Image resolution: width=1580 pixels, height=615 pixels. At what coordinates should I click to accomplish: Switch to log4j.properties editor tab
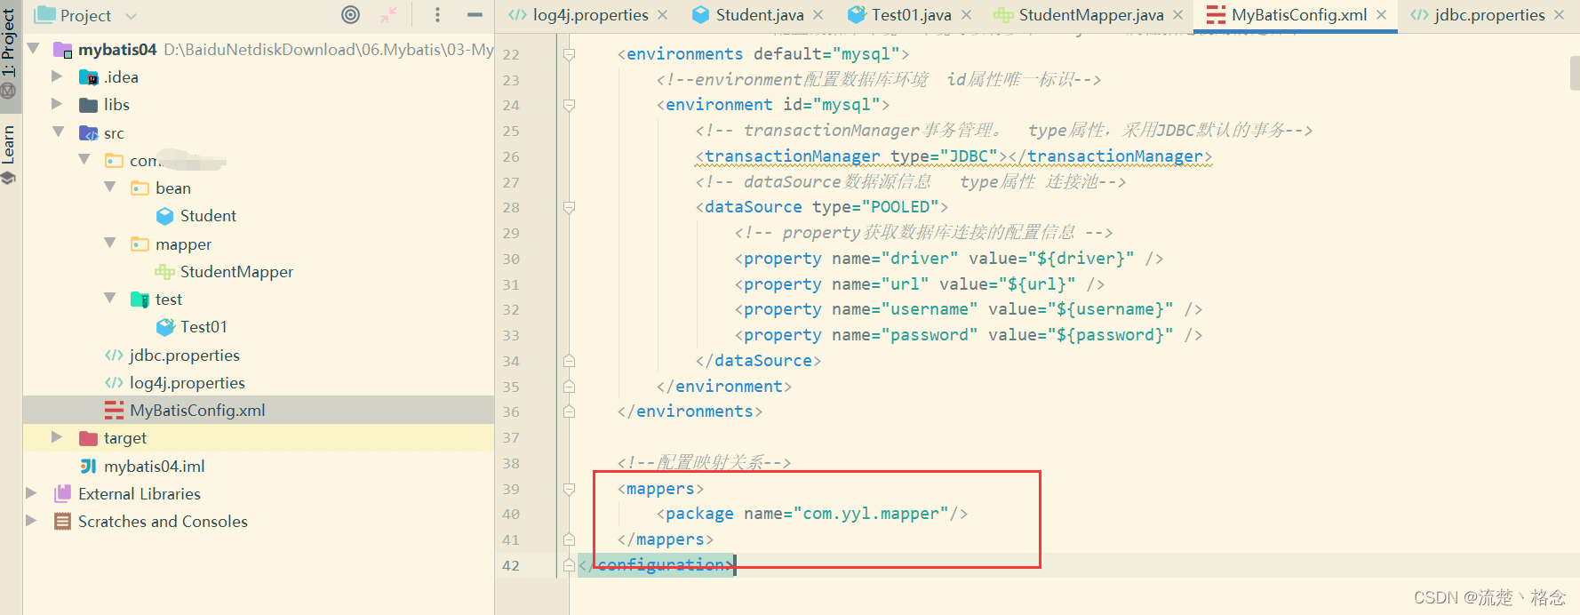(x=590, y=15)
